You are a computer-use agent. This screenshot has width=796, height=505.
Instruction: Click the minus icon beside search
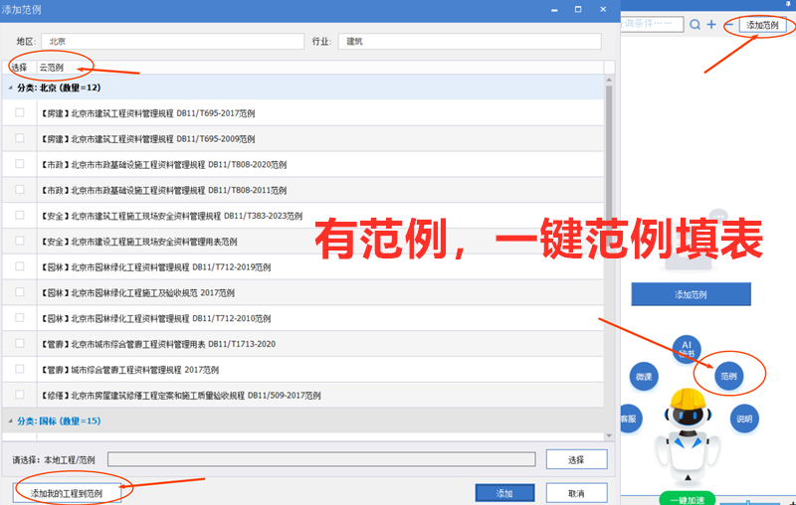pos(727,25)
